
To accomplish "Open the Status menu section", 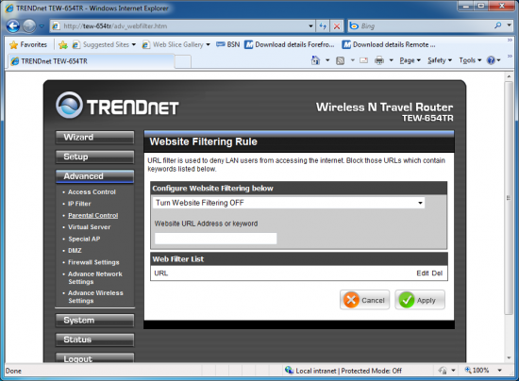I will [x=94, y=340].
